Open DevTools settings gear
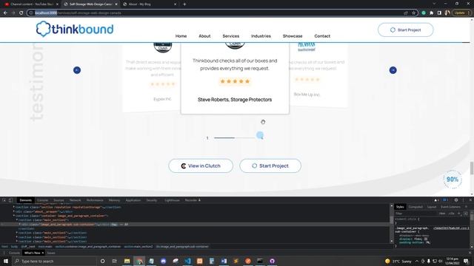Viewport: 474px width, 266px height. 456,200
